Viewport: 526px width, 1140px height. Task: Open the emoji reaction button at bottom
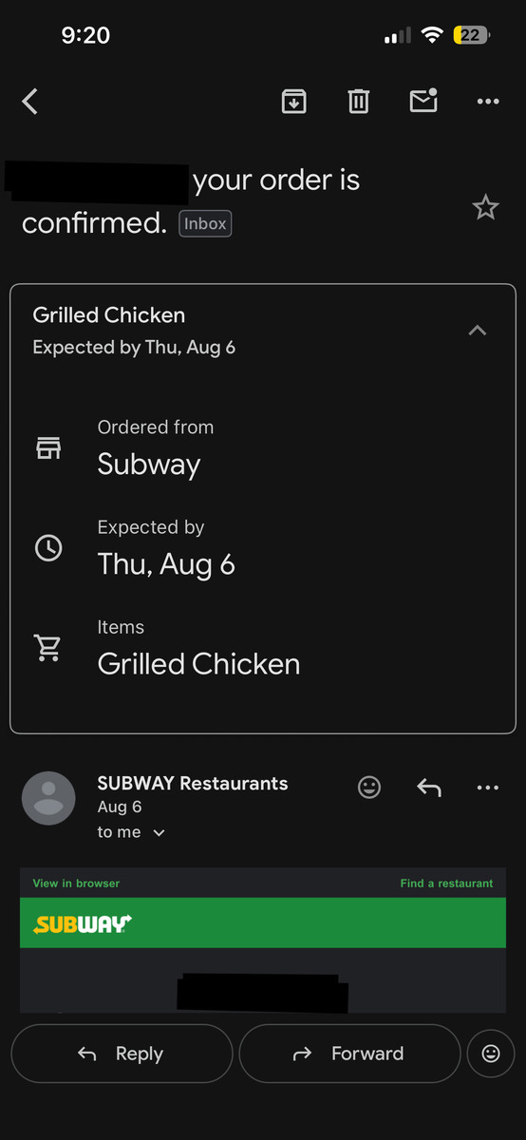click(x=491, y=1054)
